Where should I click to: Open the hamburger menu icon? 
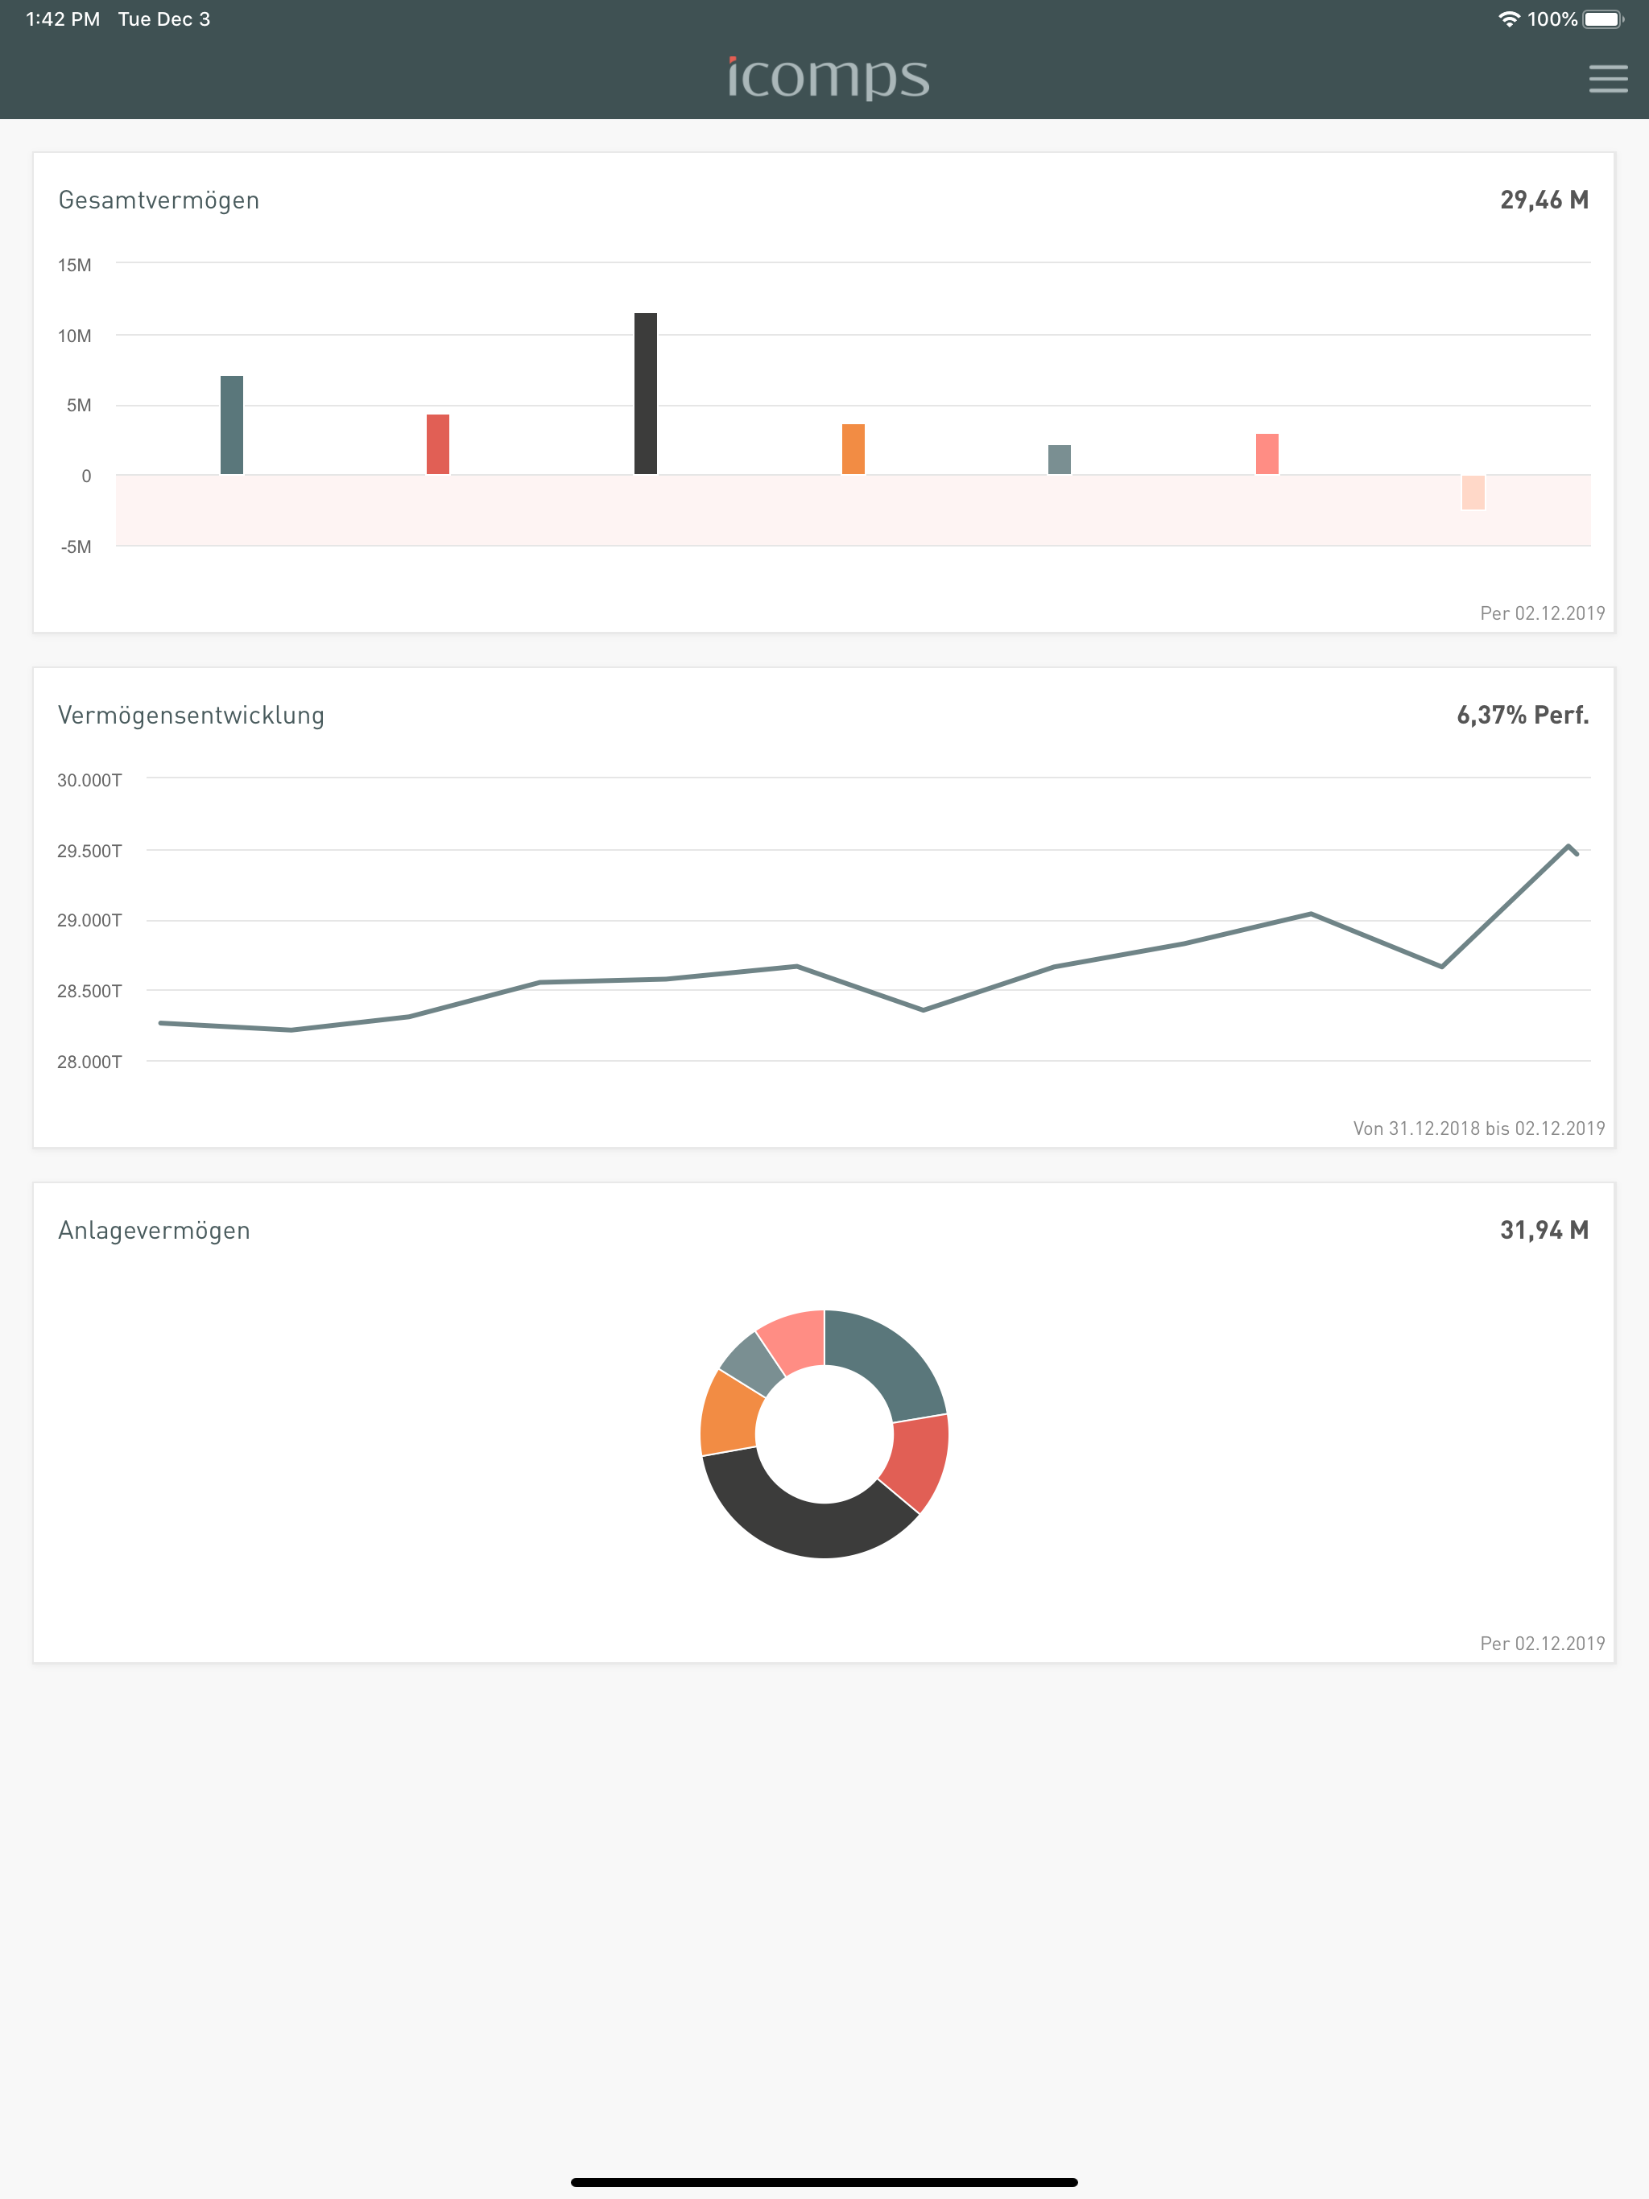coord(1607,79)
